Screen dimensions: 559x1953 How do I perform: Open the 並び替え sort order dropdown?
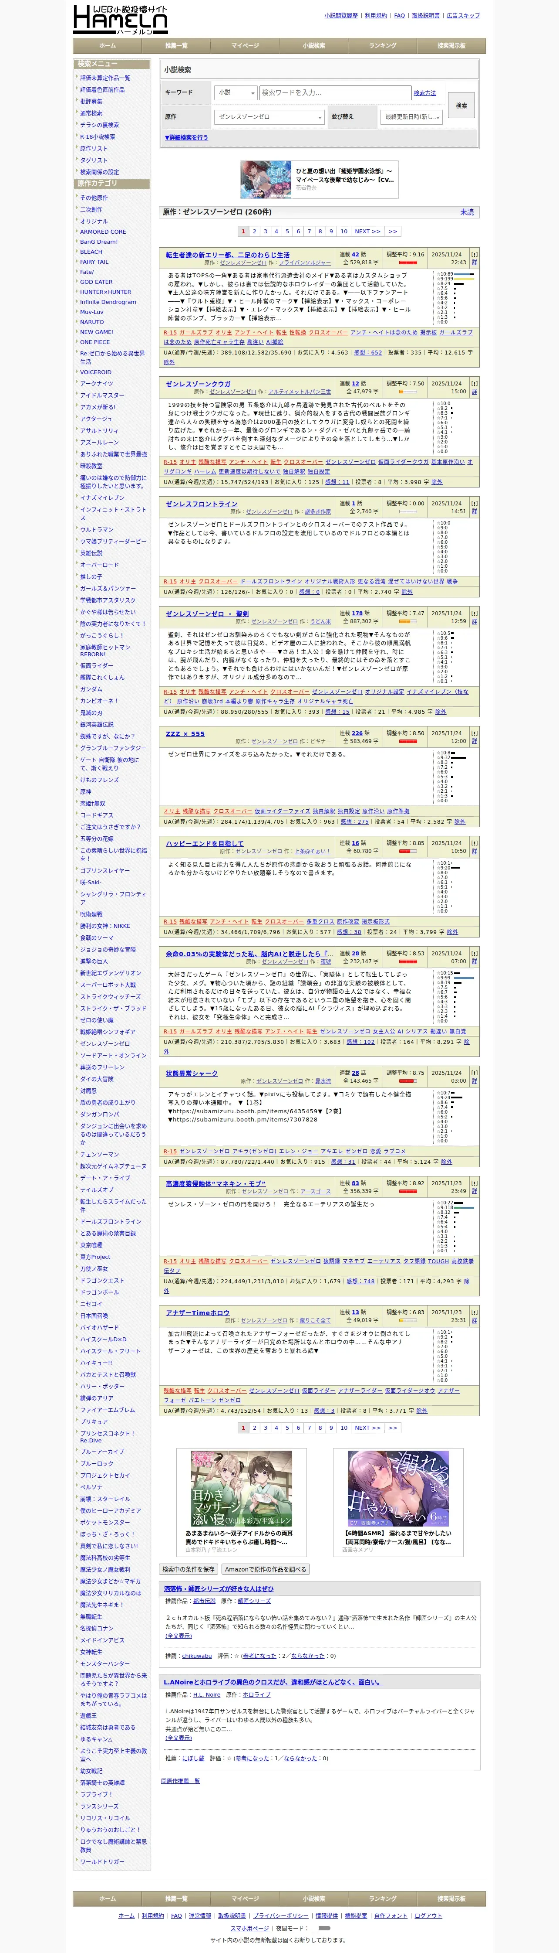coord(411,117)
